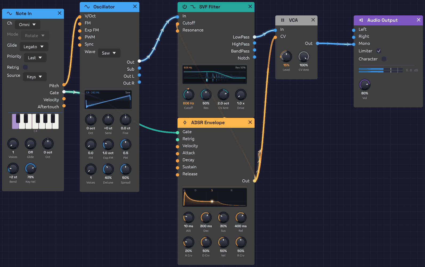Click the Oscillator Out R port
Image resolution: width=425 pixels, height=267 pixels.
pos(139,82)
